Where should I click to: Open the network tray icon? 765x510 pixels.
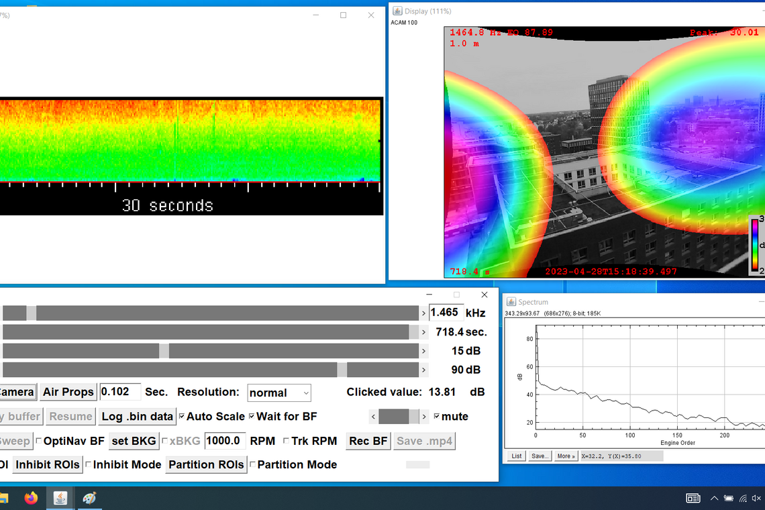click(743, 498)
